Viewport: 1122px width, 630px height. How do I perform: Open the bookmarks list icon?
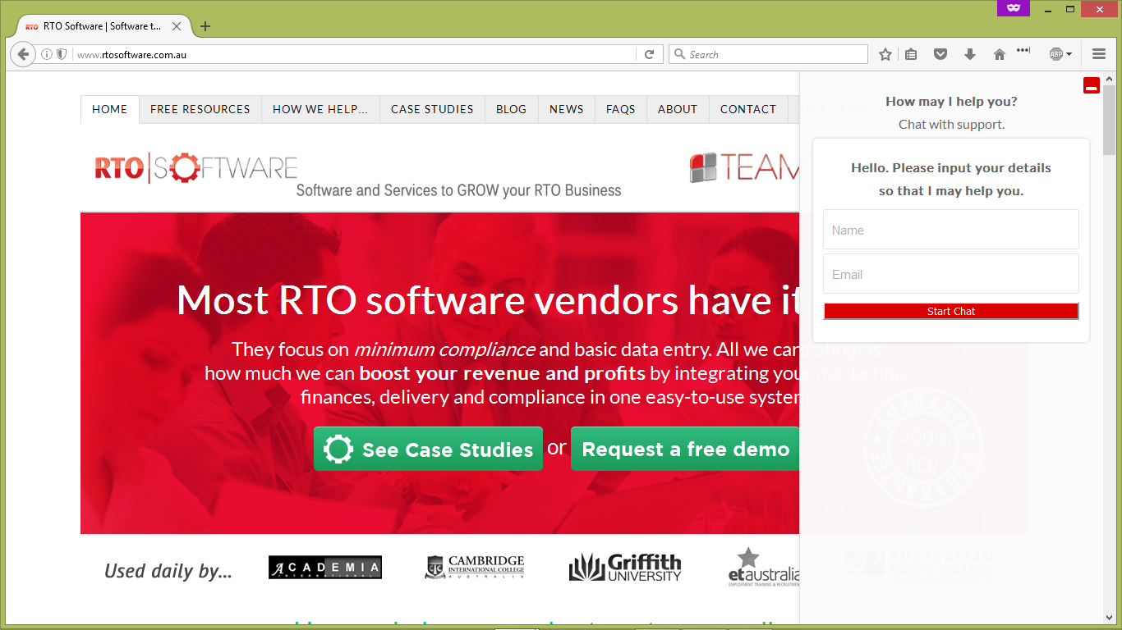911,54
